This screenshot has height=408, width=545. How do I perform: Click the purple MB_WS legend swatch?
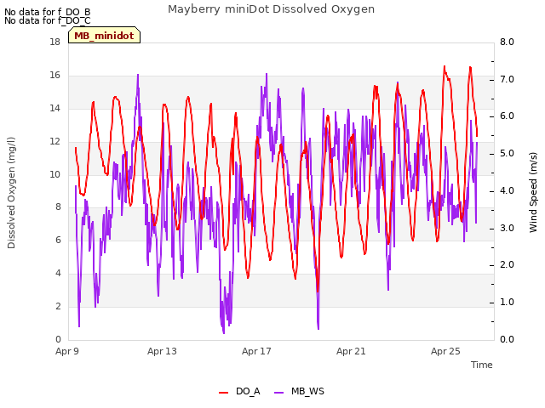(279, 393)
